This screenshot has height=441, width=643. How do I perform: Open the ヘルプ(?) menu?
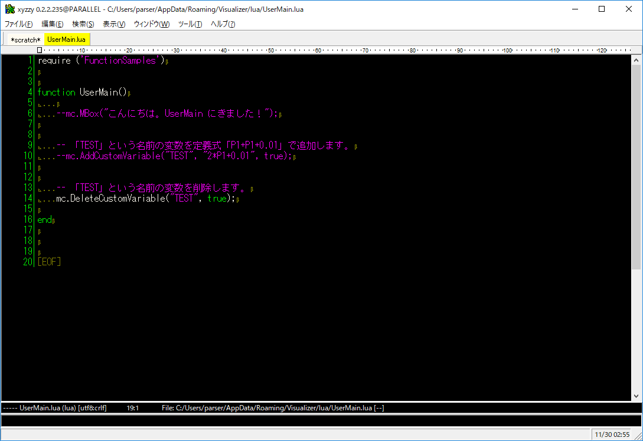point(223,24)
